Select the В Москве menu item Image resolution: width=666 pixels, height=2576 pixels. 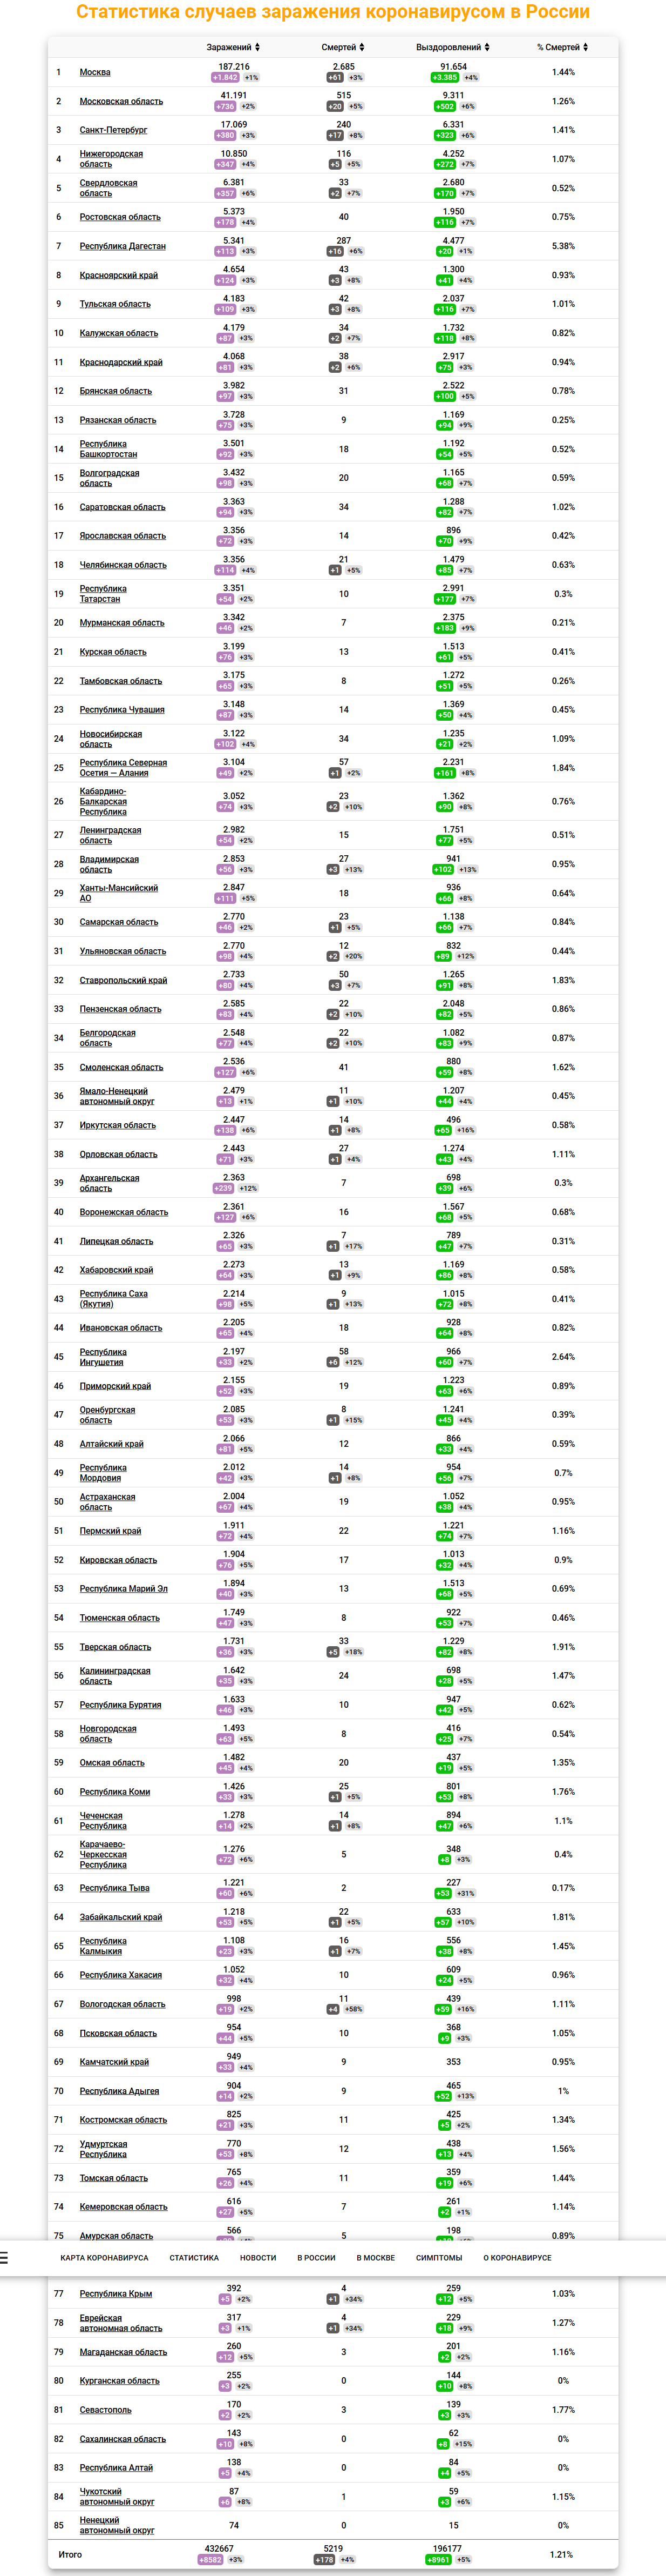click(376, 2257)
